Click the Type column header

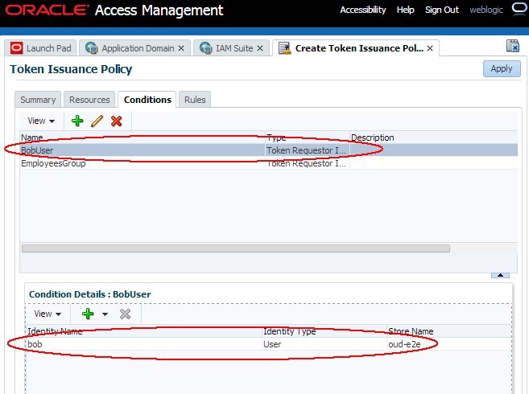click(308, 137)
